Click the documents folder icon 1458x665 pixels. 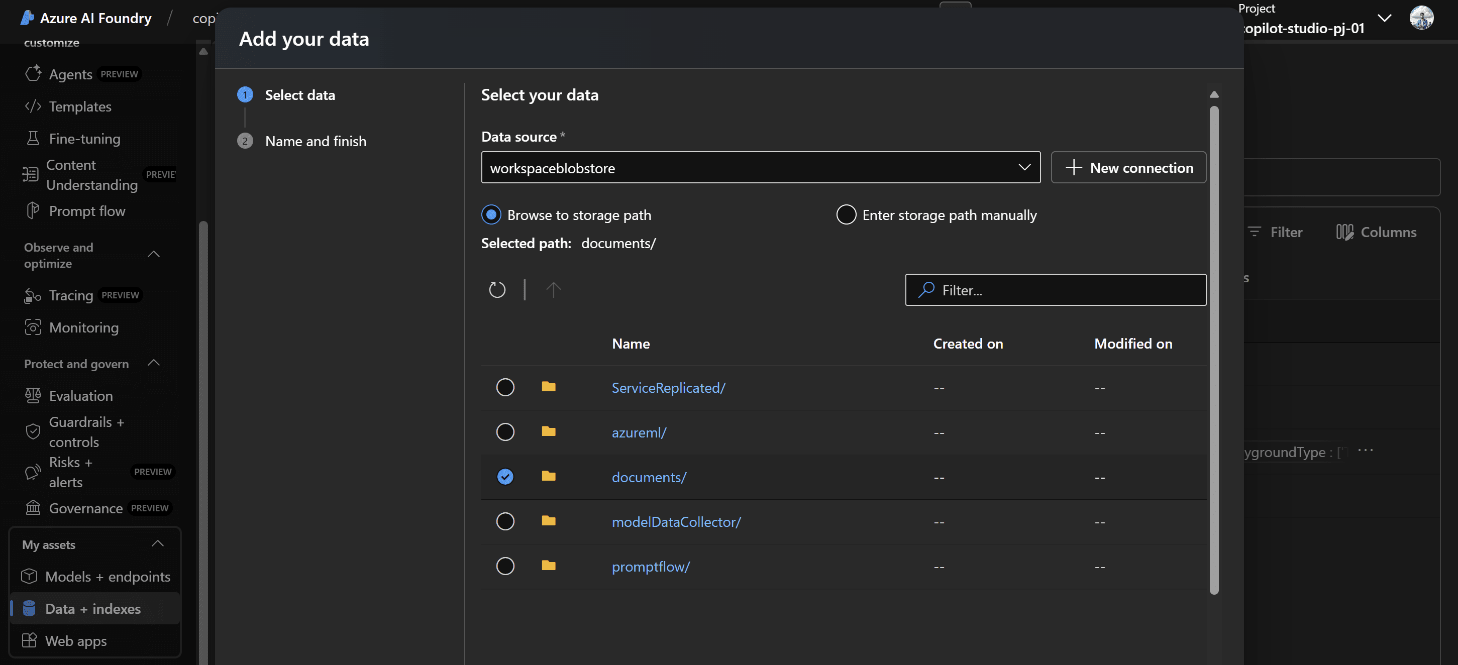[x=549, y=476]
